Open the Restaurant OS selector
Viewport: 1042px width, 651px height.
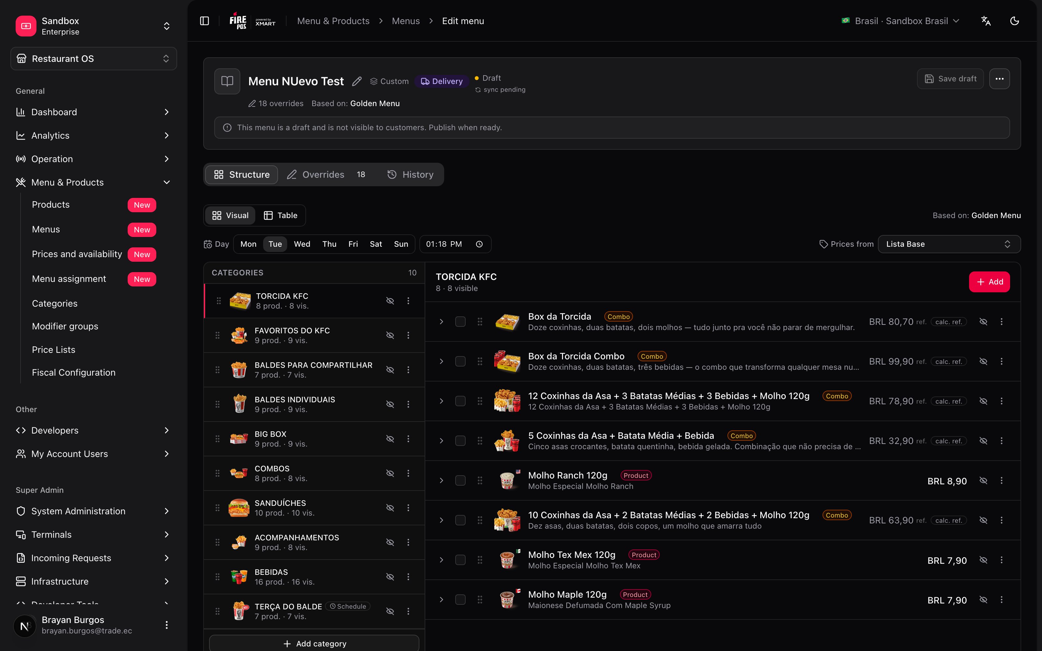pos(93,59)
